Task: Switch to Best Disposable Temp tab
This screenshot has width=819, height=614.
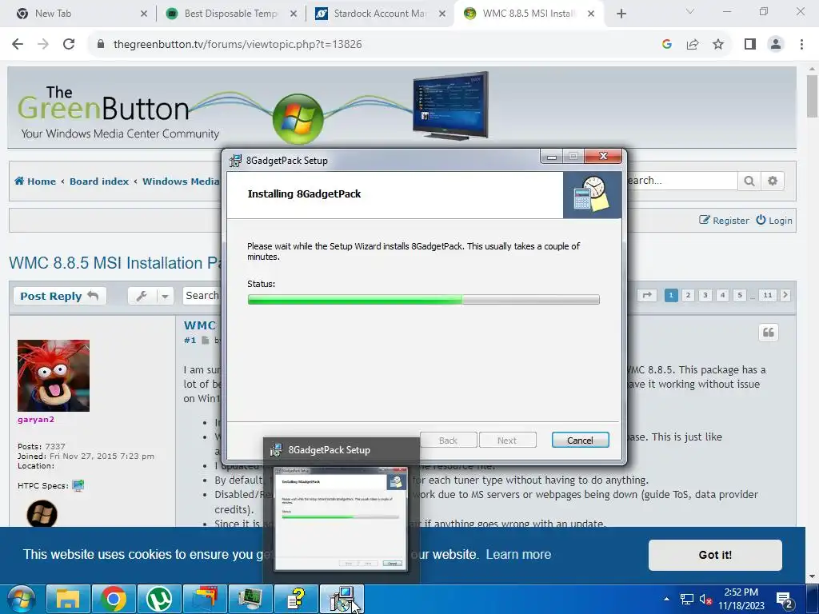Action: tap(231, 14)
